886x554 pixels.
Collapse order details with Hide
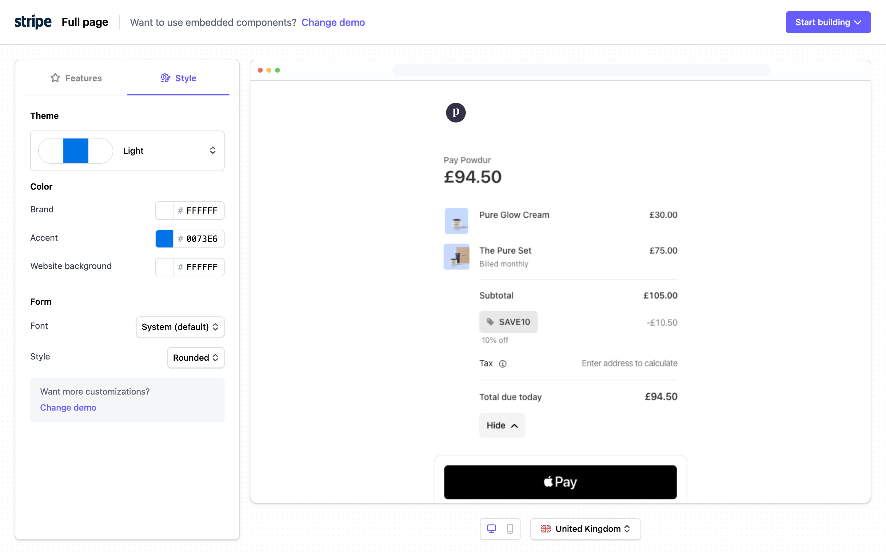[502, 425]
